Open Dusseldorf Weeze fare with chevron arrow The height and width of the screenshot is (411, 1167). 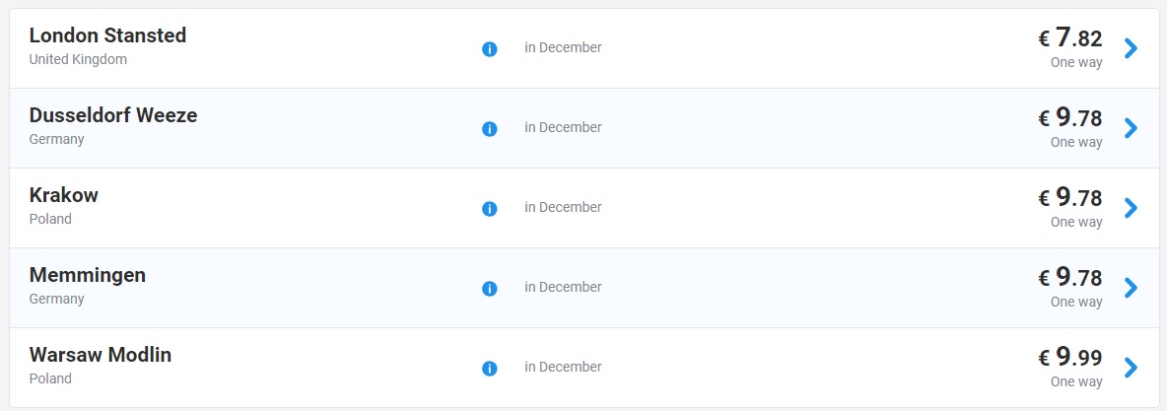click(x=1131, y=128)
